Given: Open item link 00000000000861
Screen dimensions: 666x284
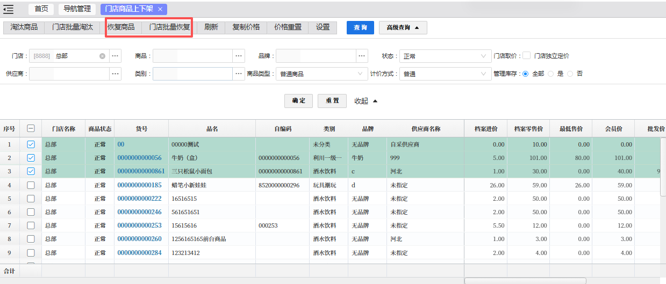Looking at the screenshot, I should 141,171.
